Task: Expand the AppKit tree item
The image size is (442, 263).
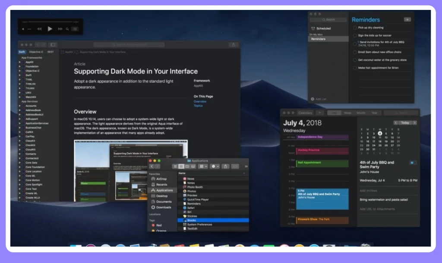Action: point(20,62)
